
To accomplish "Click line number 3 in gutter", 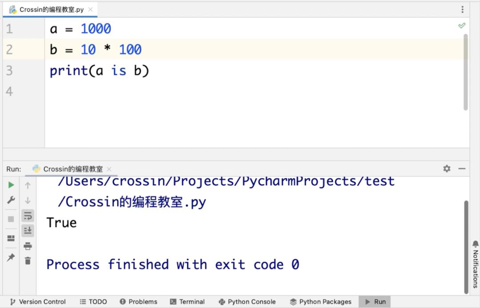I will (9, 70).
